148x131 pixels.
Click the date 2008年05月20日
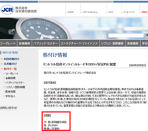click(x=137, y=65)
